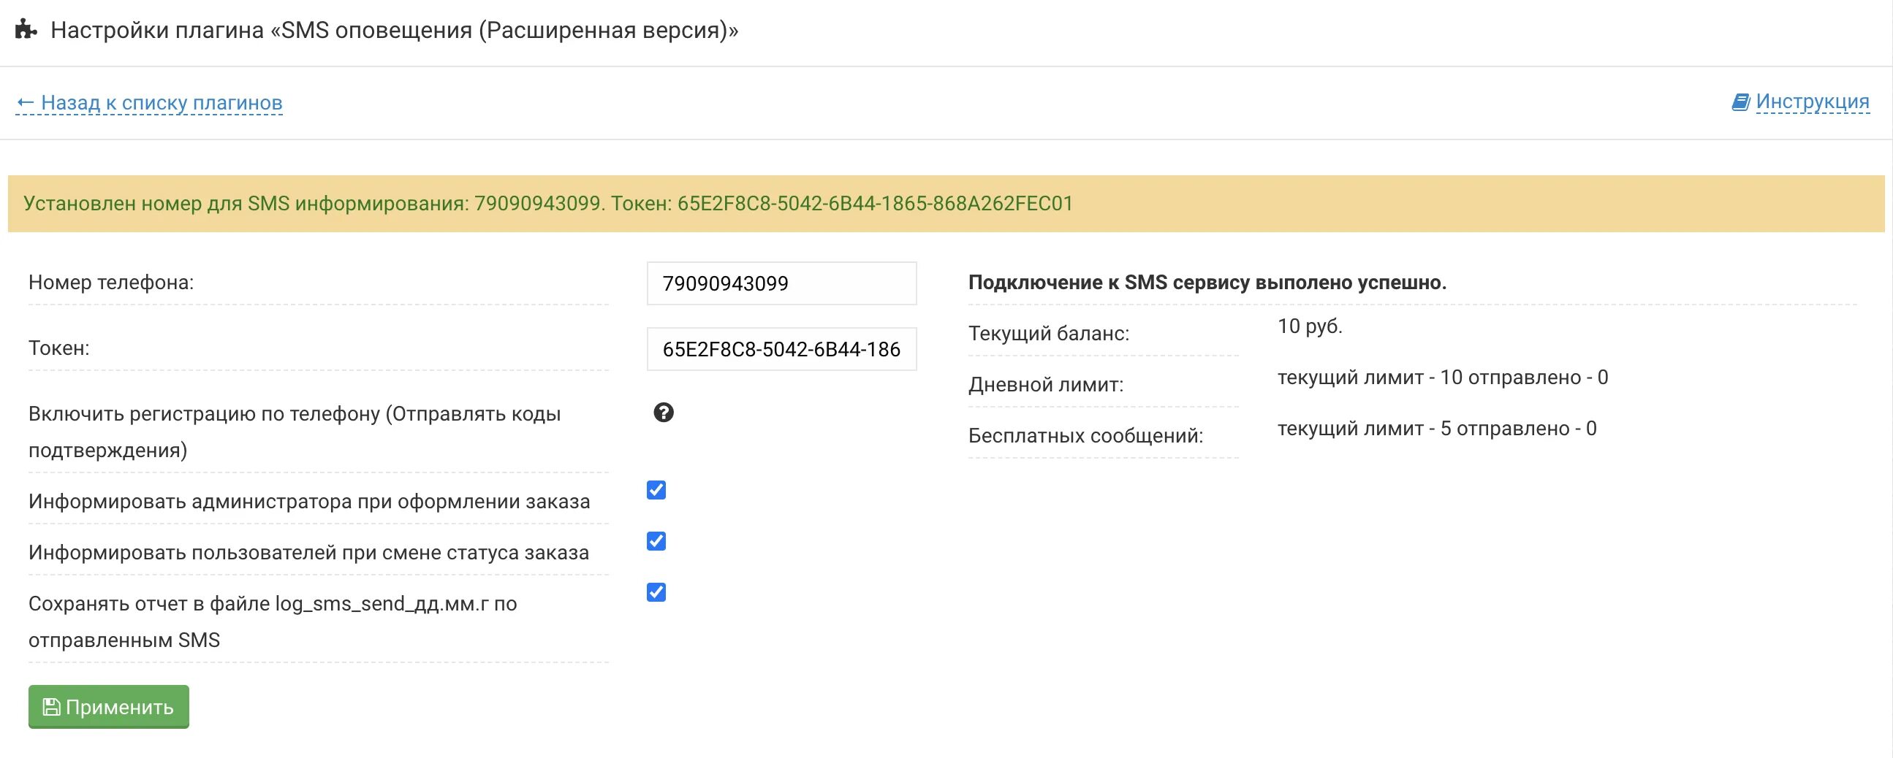Go back via Назад к списку плагинов
Screen dimensions: 1893x758
(149, 103)
